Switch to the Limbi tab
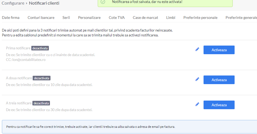Image resolution: width=257 pixels, height=134 pixels. pos(171,18)
